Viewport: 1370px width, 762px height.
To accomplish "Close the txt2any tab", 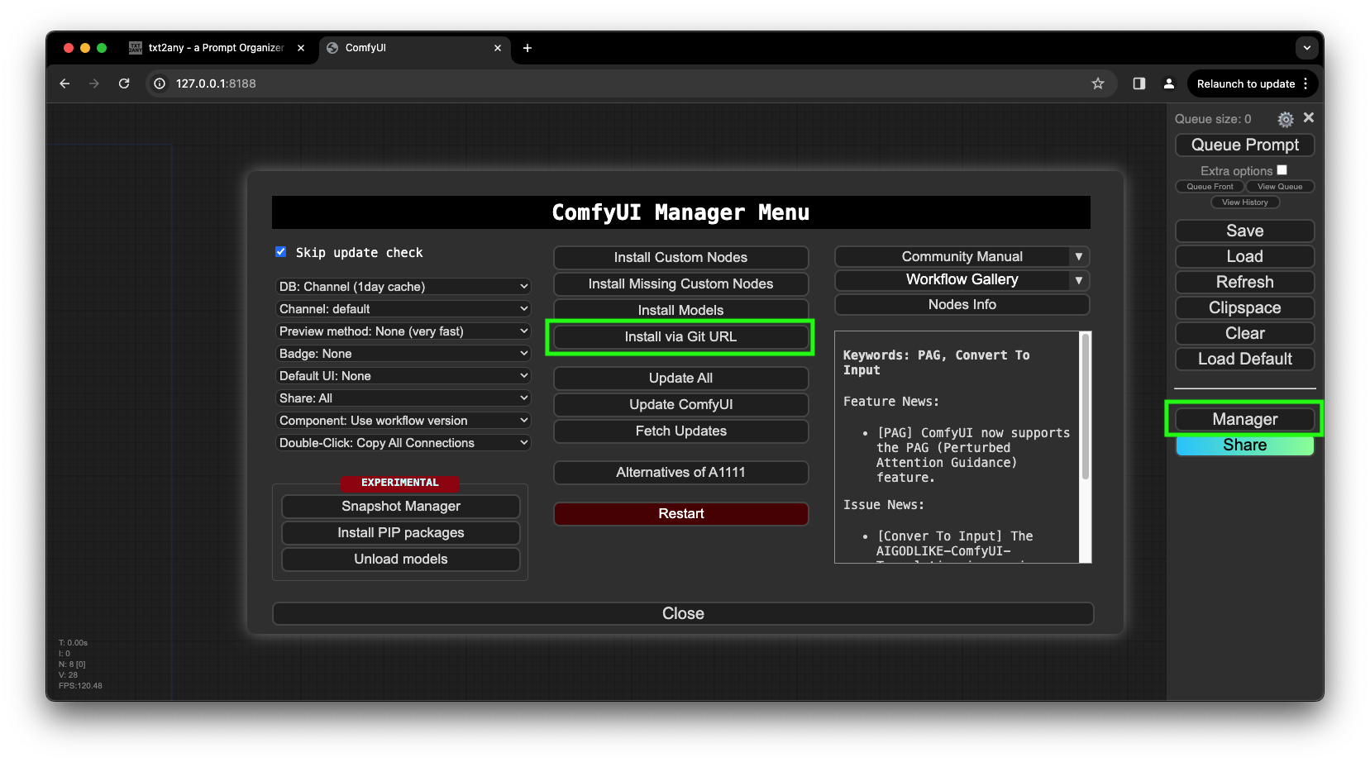I will coord(301,48).
